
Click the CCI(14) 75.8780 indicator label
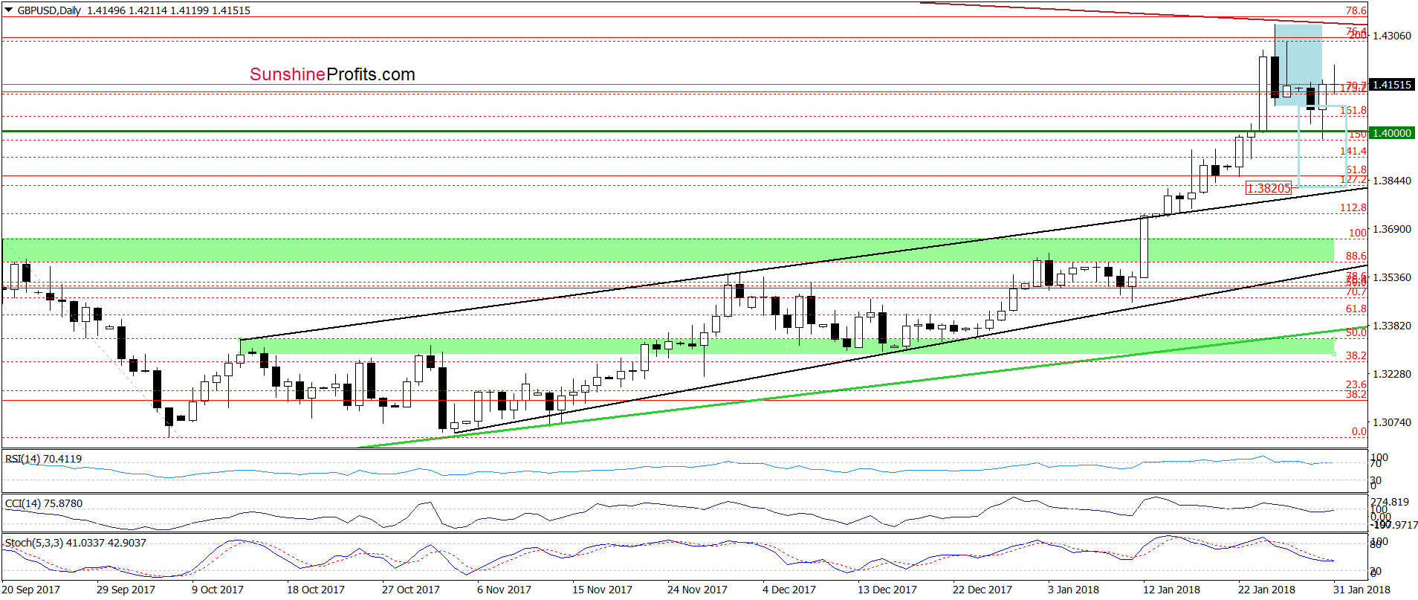click(x=44, y=503)
